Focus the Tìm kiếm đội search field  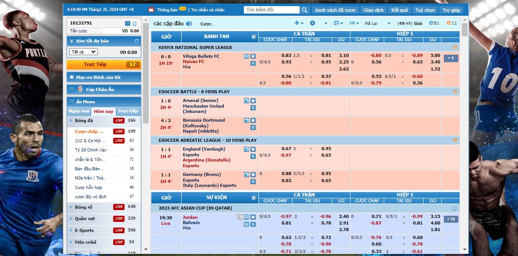coord(272,10)
